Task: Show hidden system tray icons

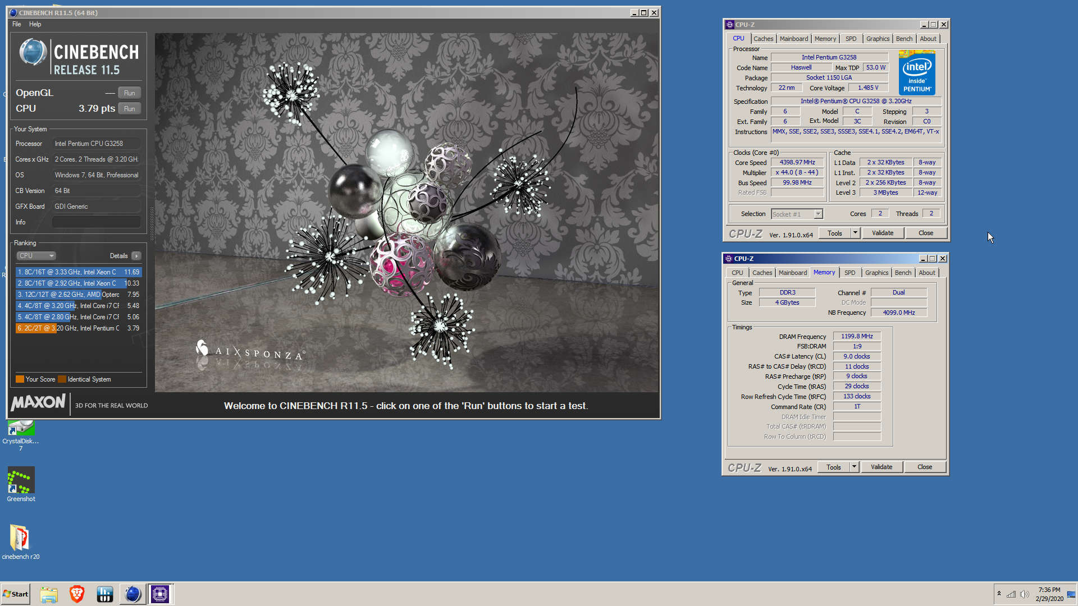Action: pyautogui.click(x=999, y=594)
